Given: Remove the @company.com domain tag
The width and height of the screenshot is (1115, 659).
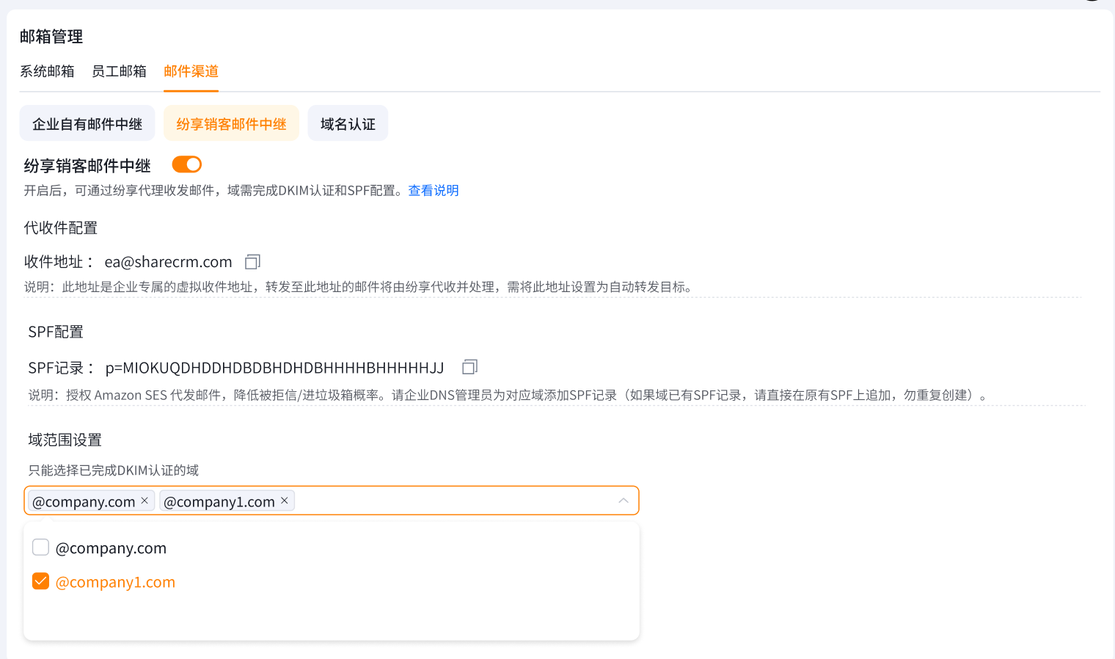Looking at the screenshot, I should click(x=145, y=500).
